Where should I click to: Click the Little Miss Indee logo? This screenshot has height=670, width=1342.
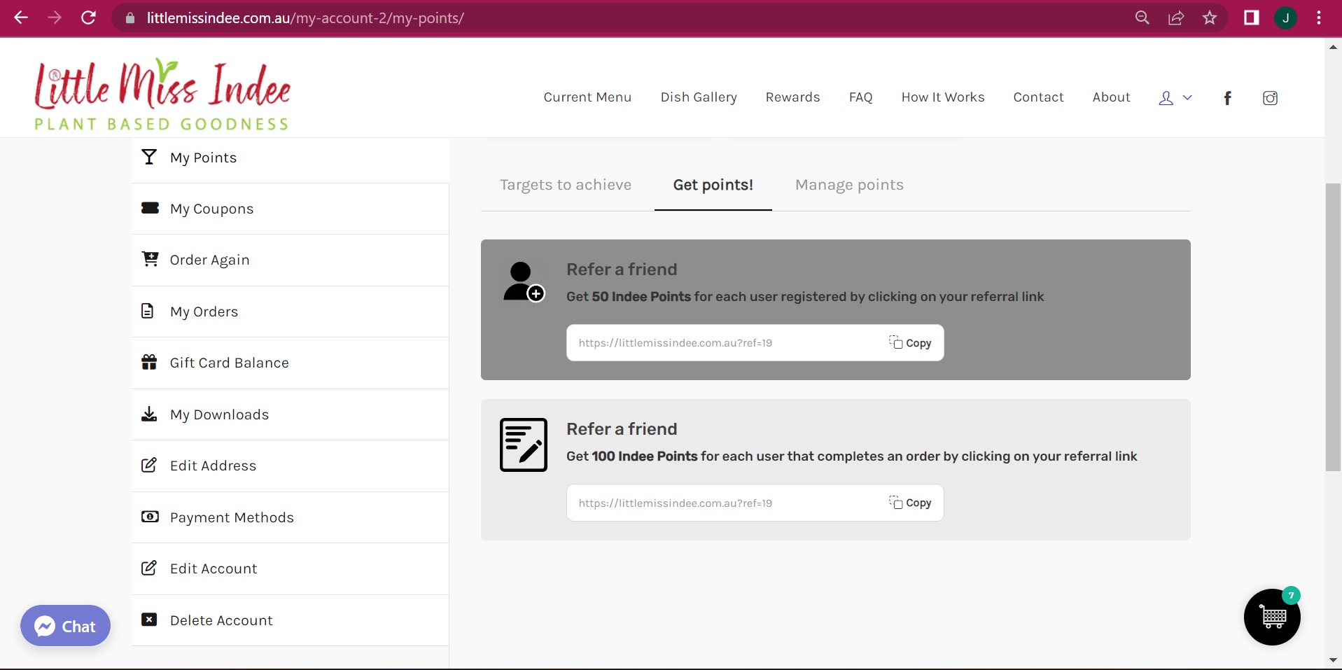[162, 95]
